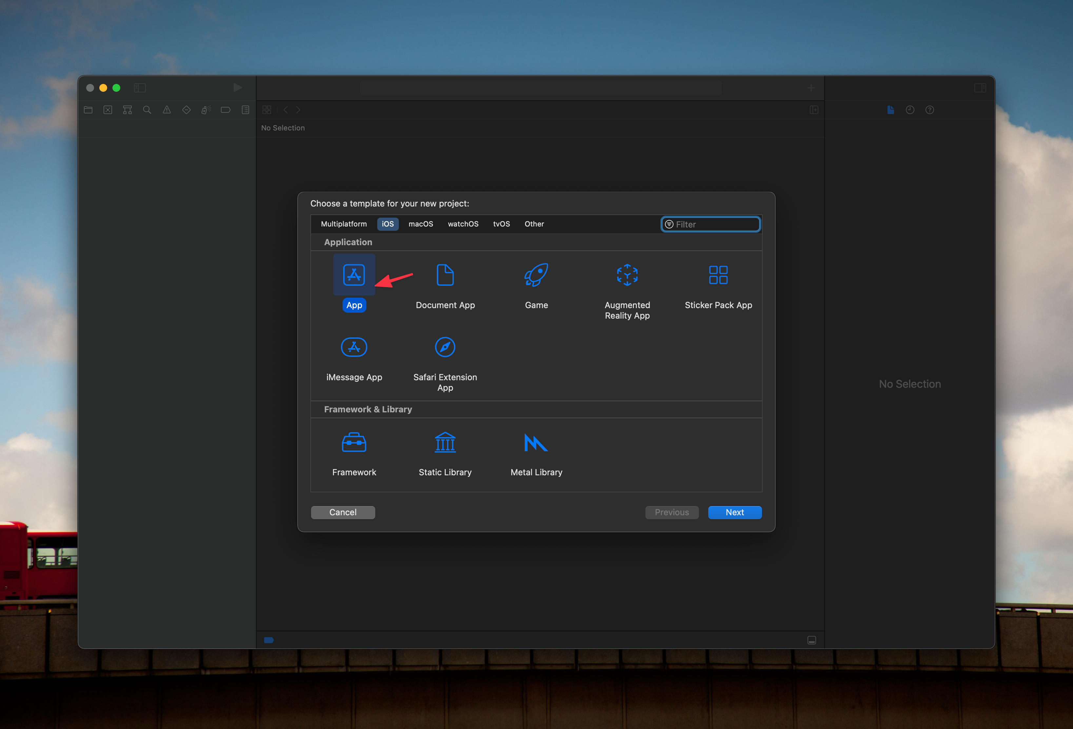Click the Xcode window zoom button

[x=116, y=88]
